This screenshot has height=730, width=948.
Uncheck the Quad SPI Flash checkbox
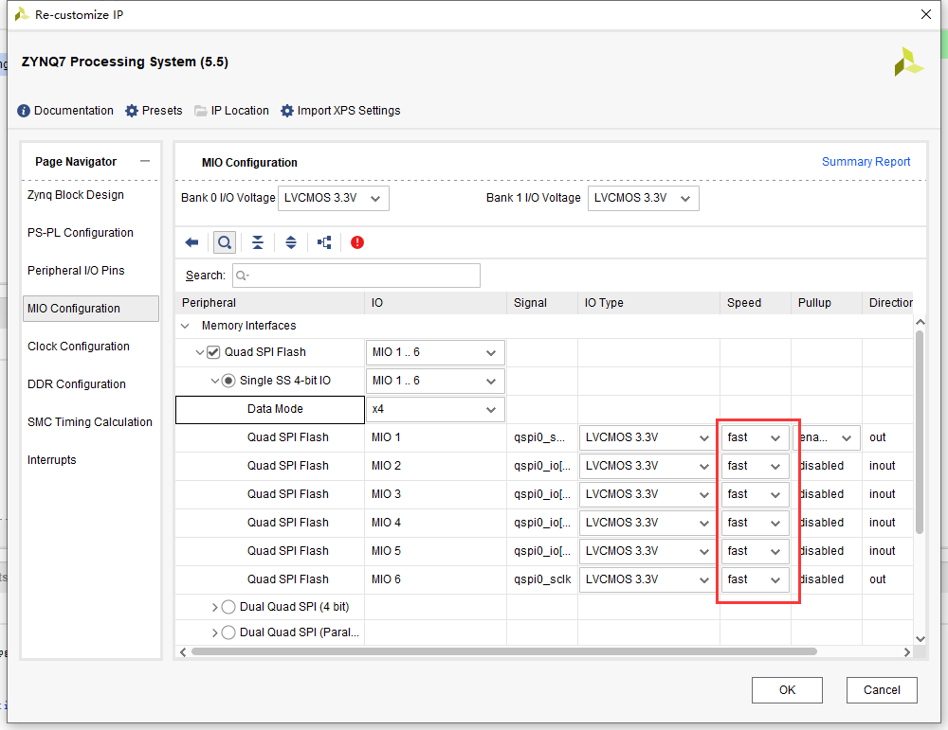[x=213, y=352]
